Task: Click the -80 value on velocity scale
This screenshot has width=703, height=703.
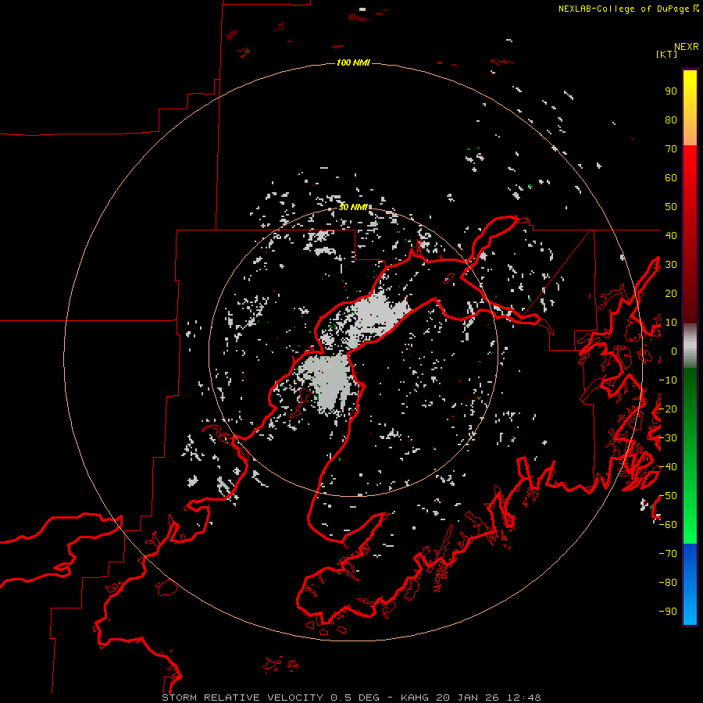Action: 668,583
